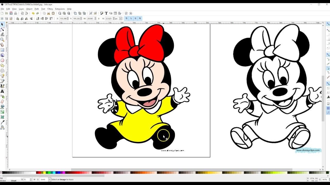Select the 3D Box tool
This screenshot has width=330, height=185.
tap(2, 55)
